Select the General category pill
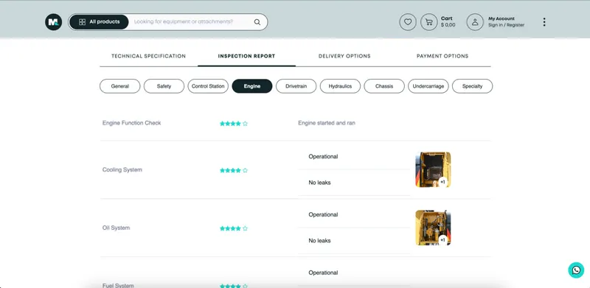 pos(120,86)
